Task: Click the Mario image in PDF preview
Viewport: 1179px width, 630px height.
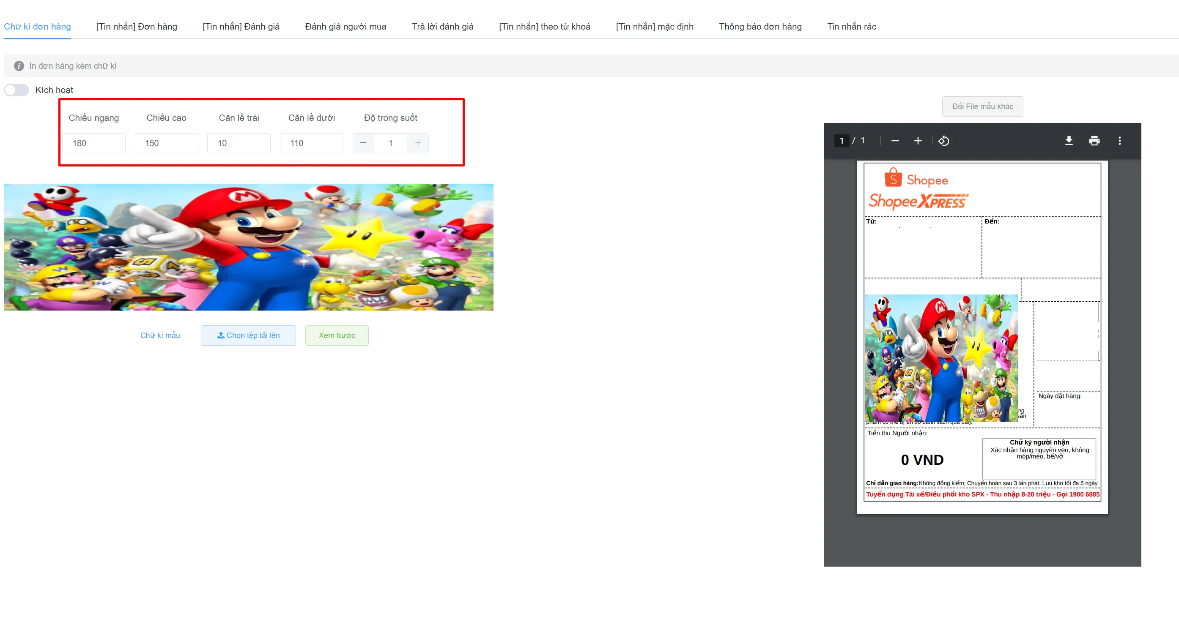Action: pyautogui.click(x=941, y=358)
